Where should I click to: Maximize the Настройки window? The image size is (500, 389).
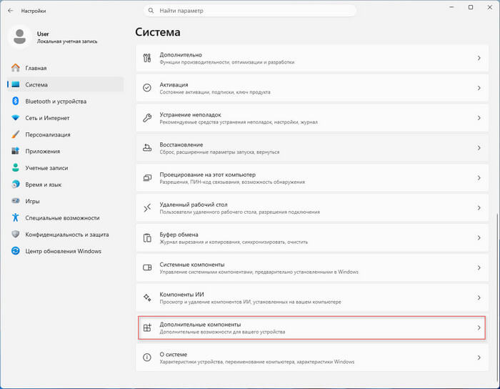point(471,7)
